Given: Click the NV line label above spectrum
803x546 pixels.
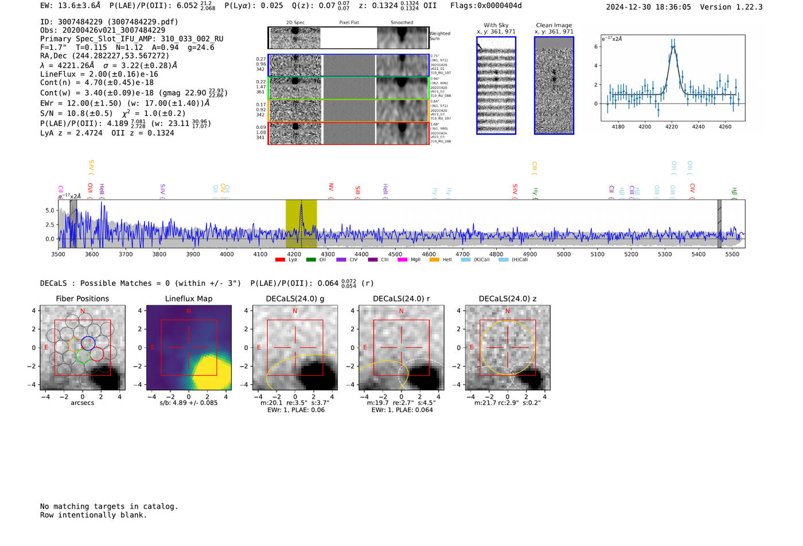Looking at the screenshot, I should (x=331, y=188).
